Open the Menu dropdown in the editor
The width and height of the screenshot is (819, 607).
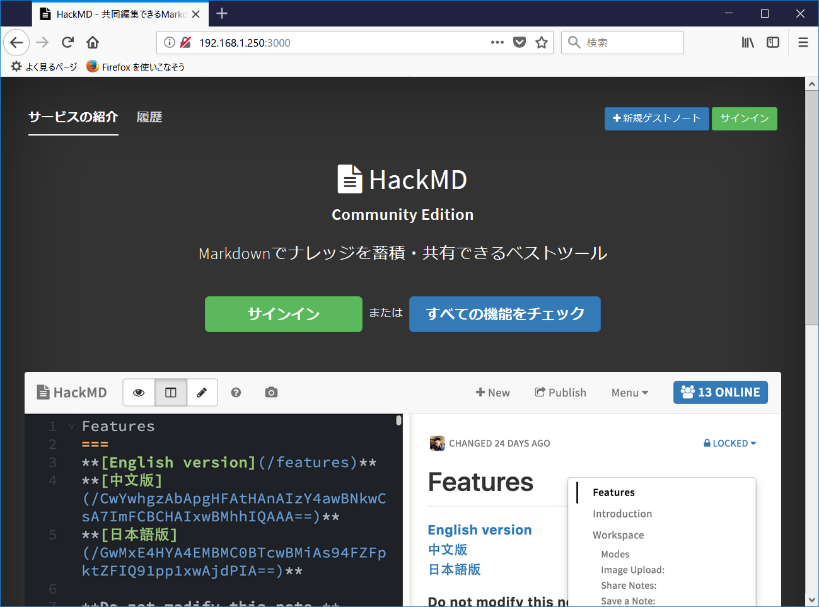click(x=629, y=392)
